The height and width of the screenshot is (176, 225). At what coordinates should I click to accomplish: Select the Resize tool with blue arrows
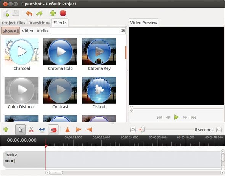pyautogui.click(x=42, y=130)
